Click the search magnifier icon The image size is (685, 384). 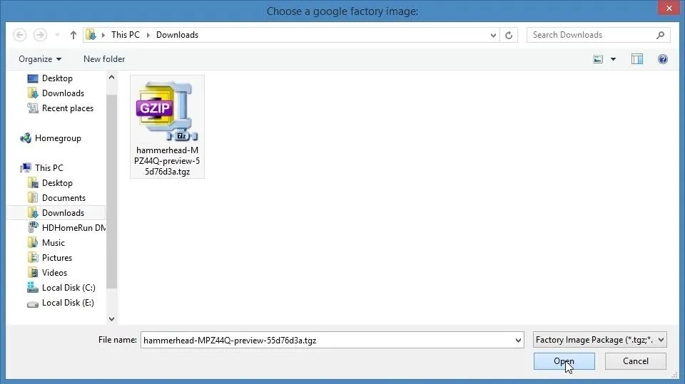tap(660, 35)
